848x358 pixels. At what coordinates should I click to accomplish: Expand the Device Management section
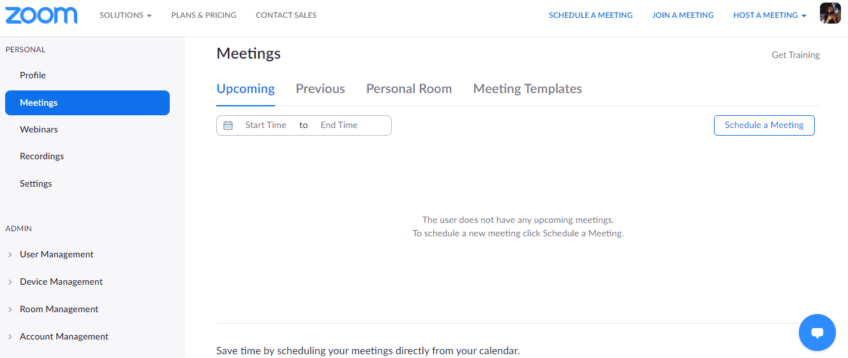pos(61,282)
